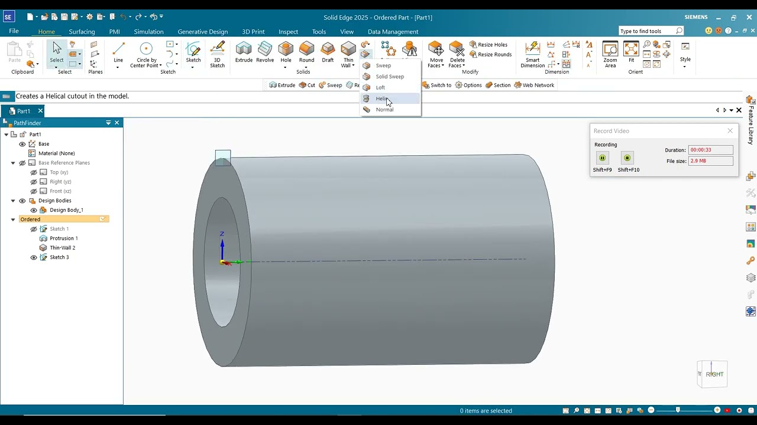Pause the video recording
Viewport: 757px width, 425px height.
[x=602, y=158]
